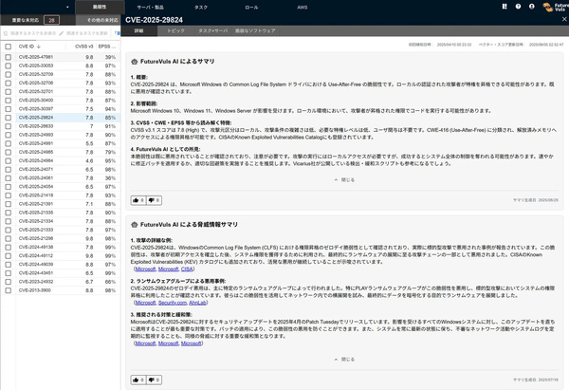The height and width of the screenshot is (390, 569).
Task: Click the partially visible blue link after 関連するタスクを更新
Action: (x=117, y=33)
